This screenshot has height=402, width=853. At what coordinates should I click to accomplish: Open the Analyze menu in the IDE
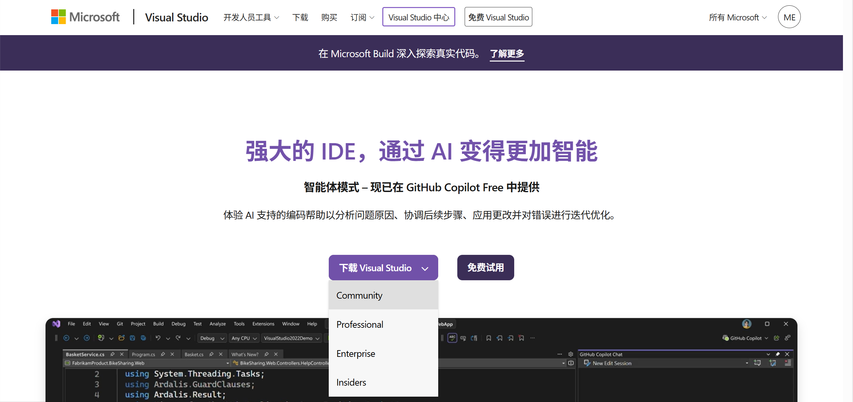point(218,324)
